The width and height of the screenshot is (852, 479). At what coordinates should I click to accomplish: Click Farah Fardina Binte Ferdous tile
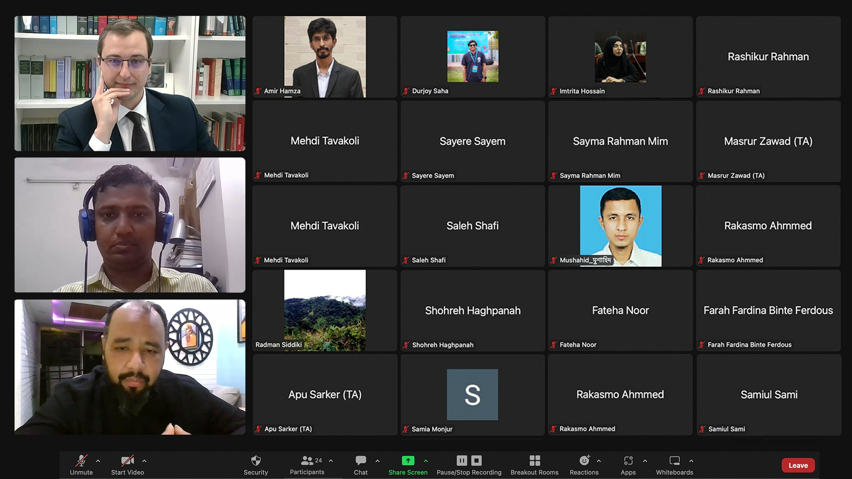point(768,310)
